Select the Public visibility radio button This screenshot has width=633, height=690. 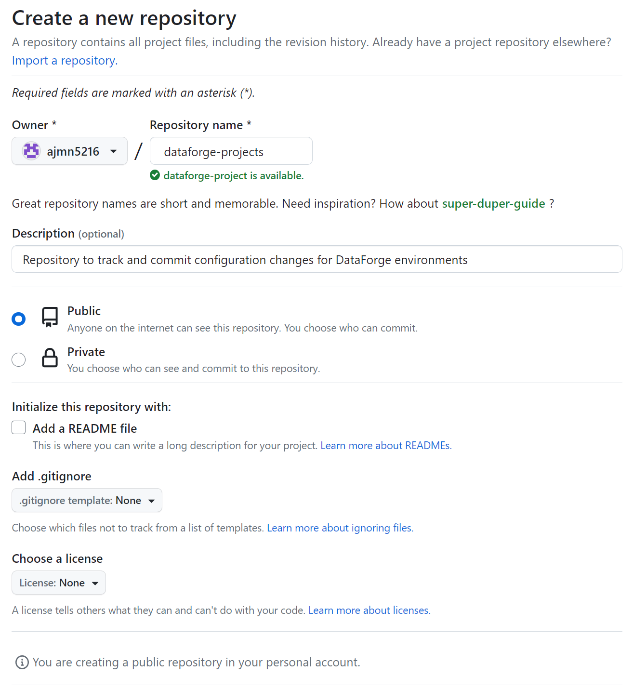19,319
